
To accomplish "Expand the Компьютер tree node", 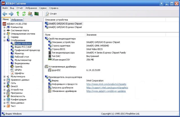I will tap(4, 27).
